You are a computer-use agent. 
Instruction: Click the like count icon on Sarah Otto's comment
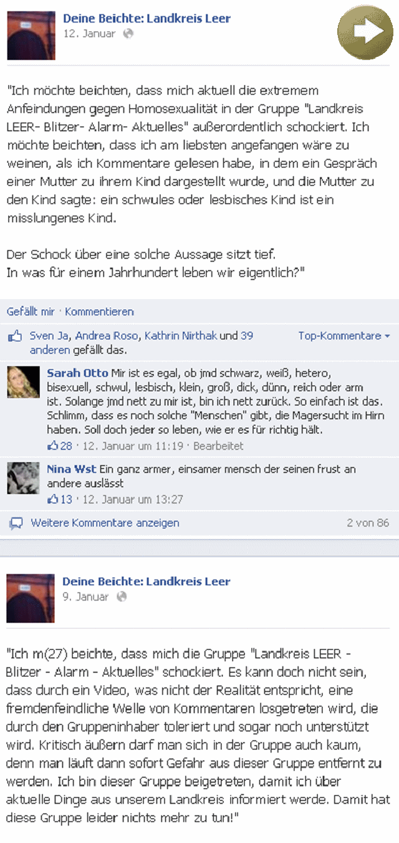point(52,446)
